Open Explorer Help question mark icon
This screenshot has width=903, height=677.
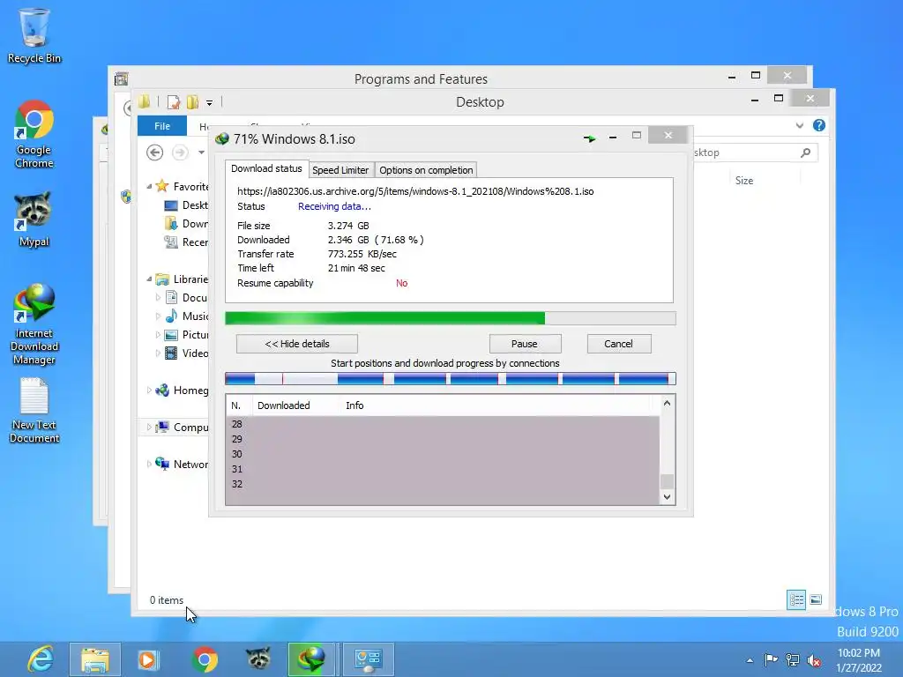pyautogui.click(x=819, y=125)
